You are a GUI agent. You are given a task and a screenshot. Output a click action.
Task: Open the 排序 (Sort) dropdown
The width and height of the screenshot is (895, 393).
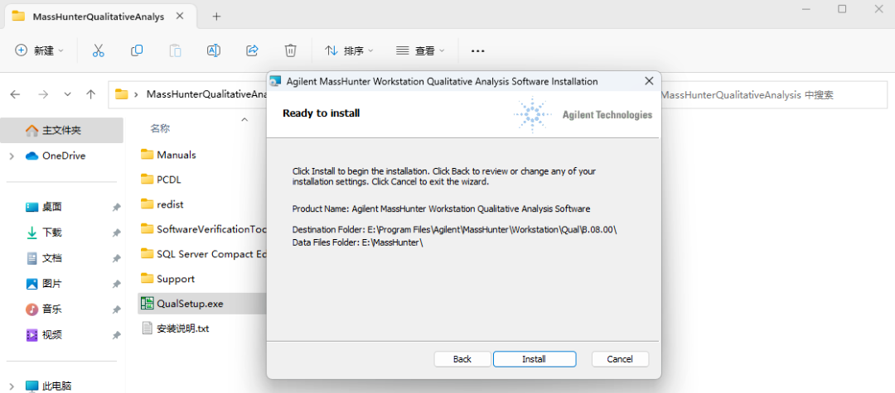click(349, 50)
